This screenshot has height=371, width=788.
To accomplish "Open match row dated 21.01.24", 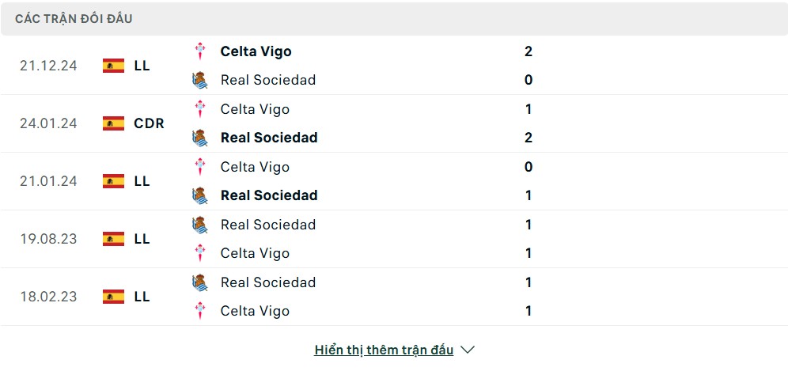I will click(x=394, y=181).
